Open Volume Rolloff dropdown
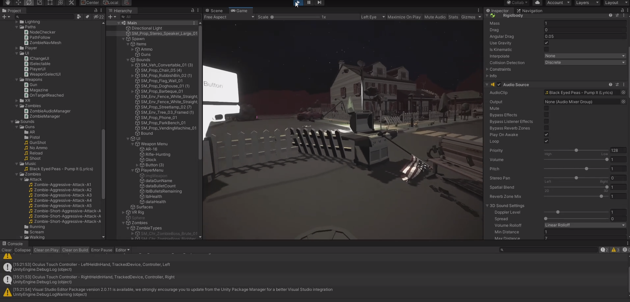Image resolution: width=630 pixels, height=302 pixels. tap(585, 225)
